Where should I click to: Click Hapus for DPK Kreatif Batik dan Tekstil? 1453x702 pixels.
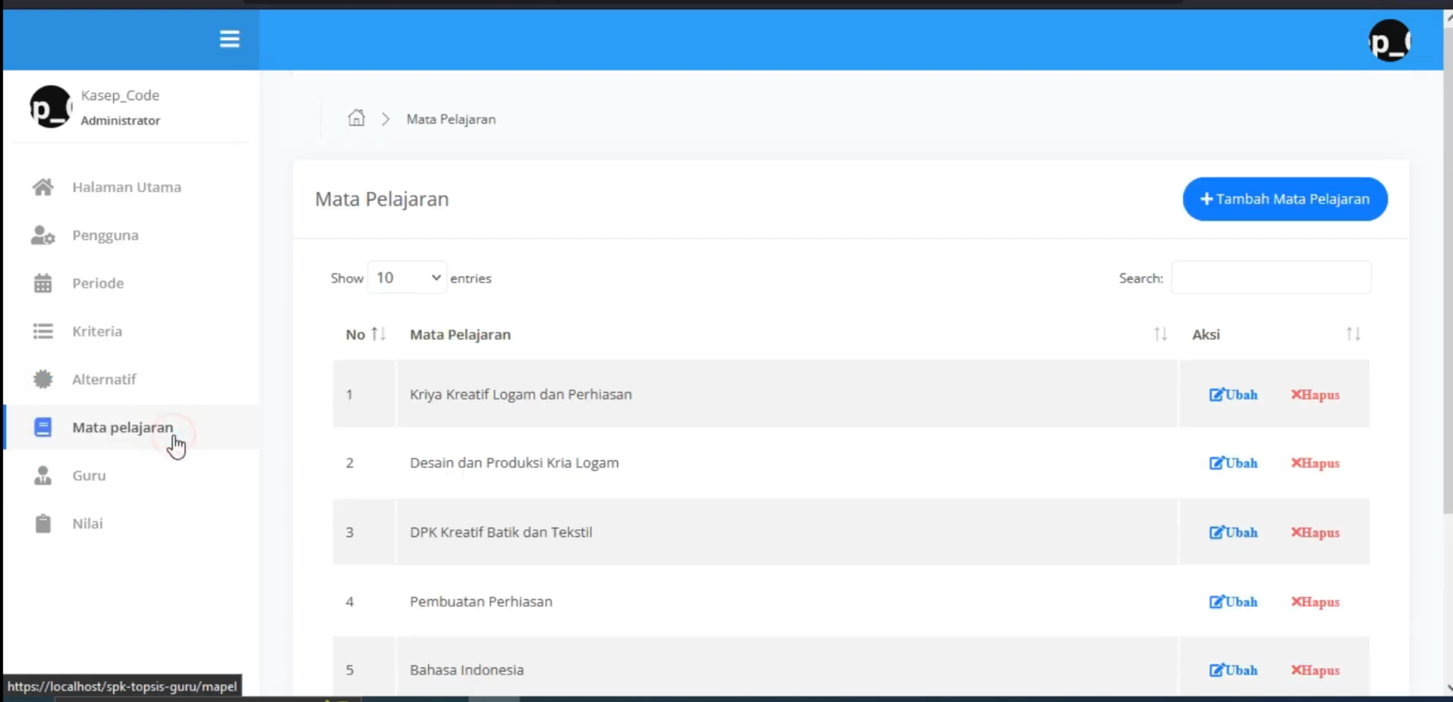[1315, 532]
